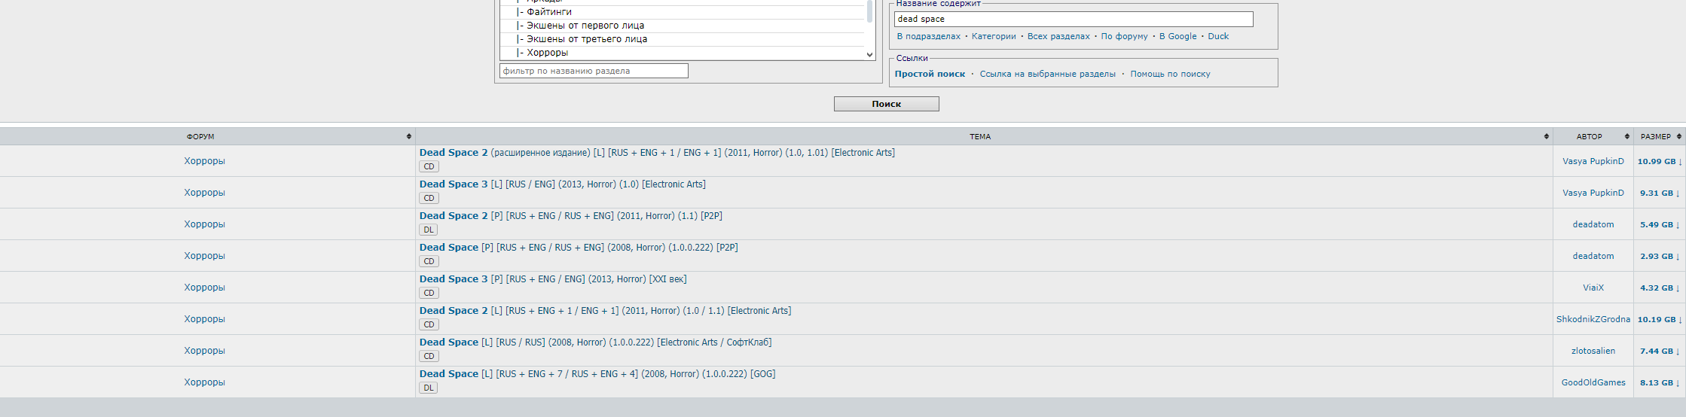Open Dead Space [P] 2008 P2P topic

(x=579, y=248)
